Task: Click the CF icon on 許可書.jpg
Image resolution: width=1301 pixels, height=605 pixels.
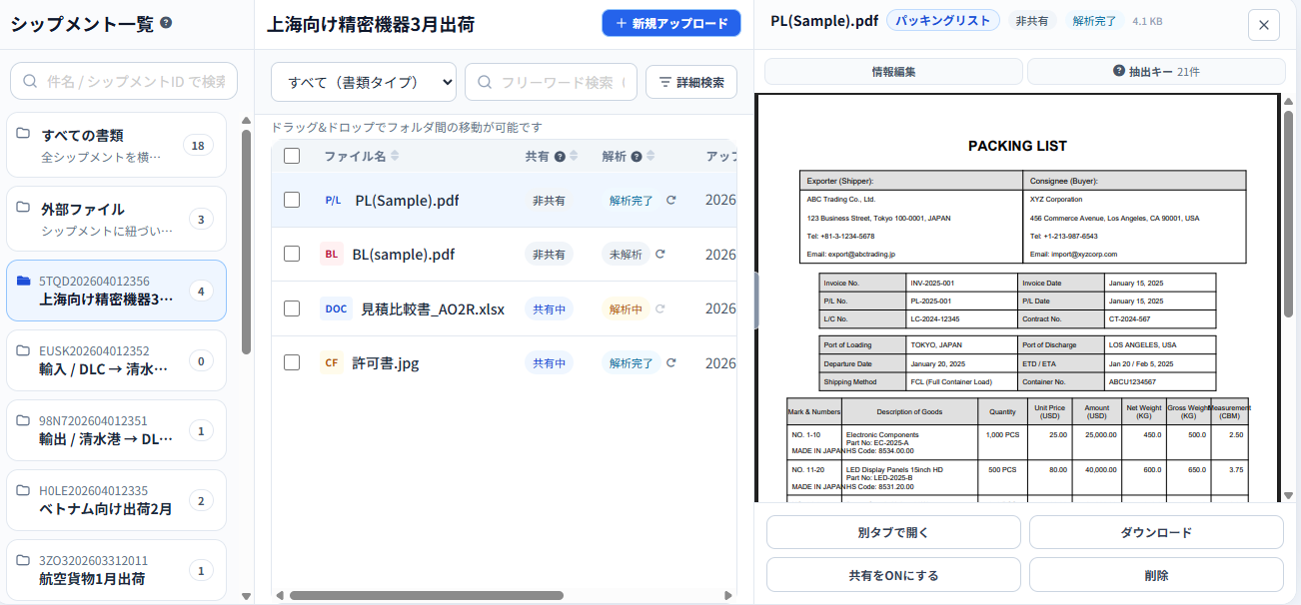Action: pyautogui.click(x=333, y=362)
